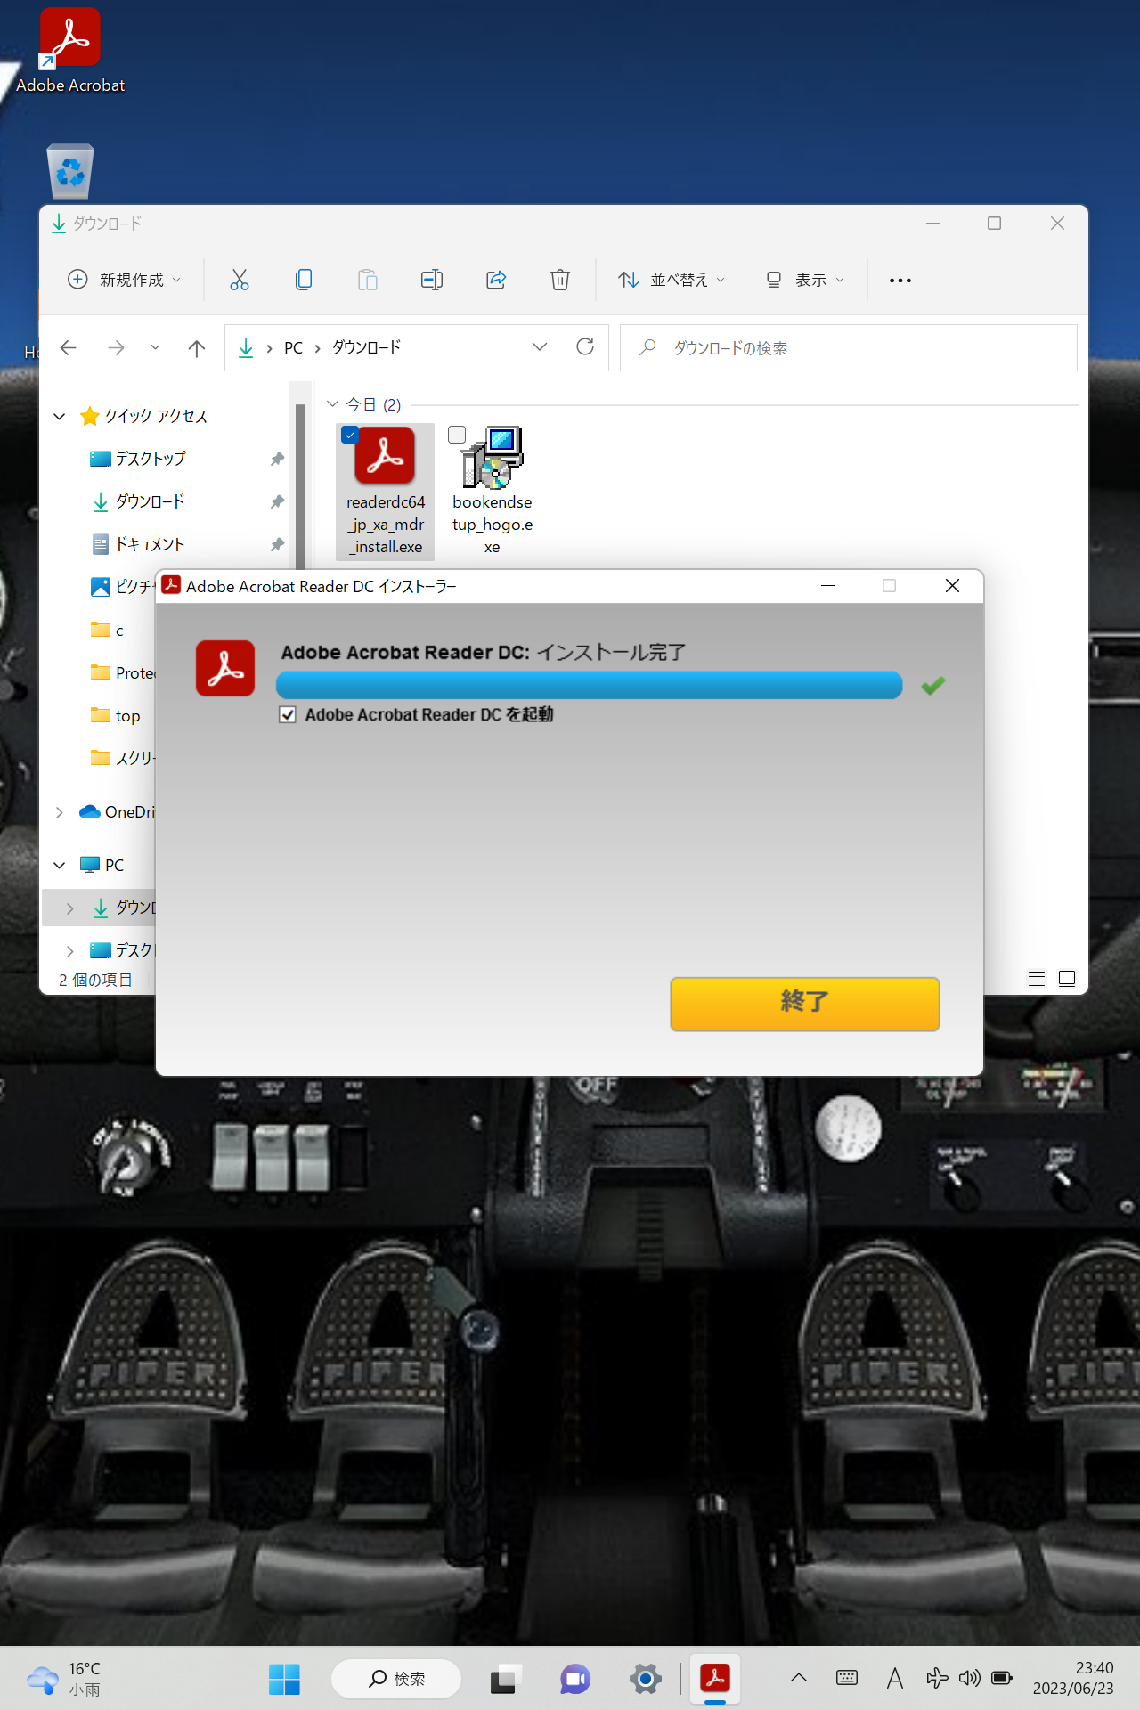This screenshot has height=1710, width=1140.
Task: Open volume control in system tray
Action: point(970,1679)
